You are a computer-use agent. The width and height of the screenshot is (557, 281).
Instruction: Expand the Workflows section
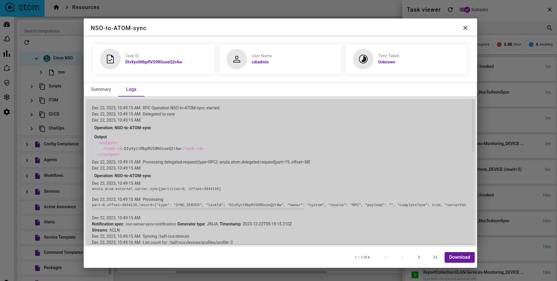click(x=27, y=176)
